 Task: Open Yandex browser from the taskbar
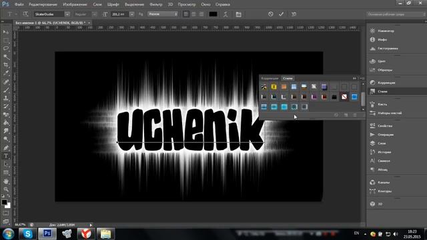tap(86, 234)
